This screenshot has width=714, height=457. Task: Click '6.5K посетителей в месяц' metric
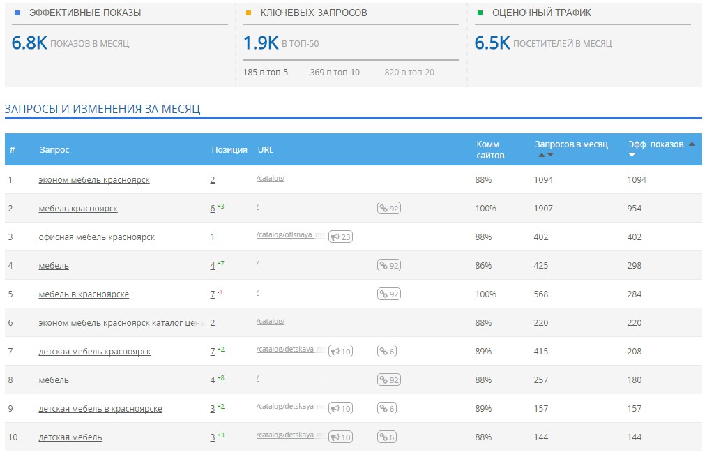[x=543, y=43]
